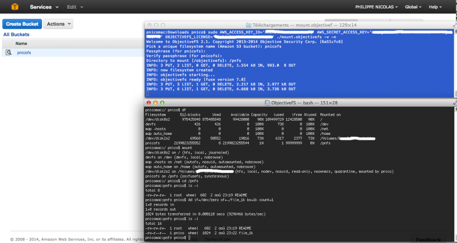The image size is (457, 243).
Task: Click 'INFO: objectivefs ready [fuse version 7.8]' line
Action: pos(195,80)
